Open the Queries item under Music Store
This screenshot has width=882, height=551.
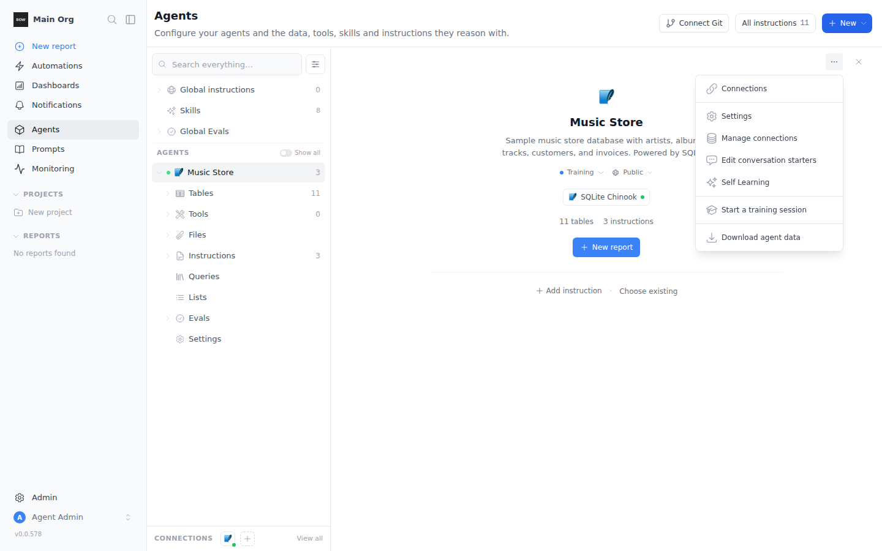coord(238,277)
